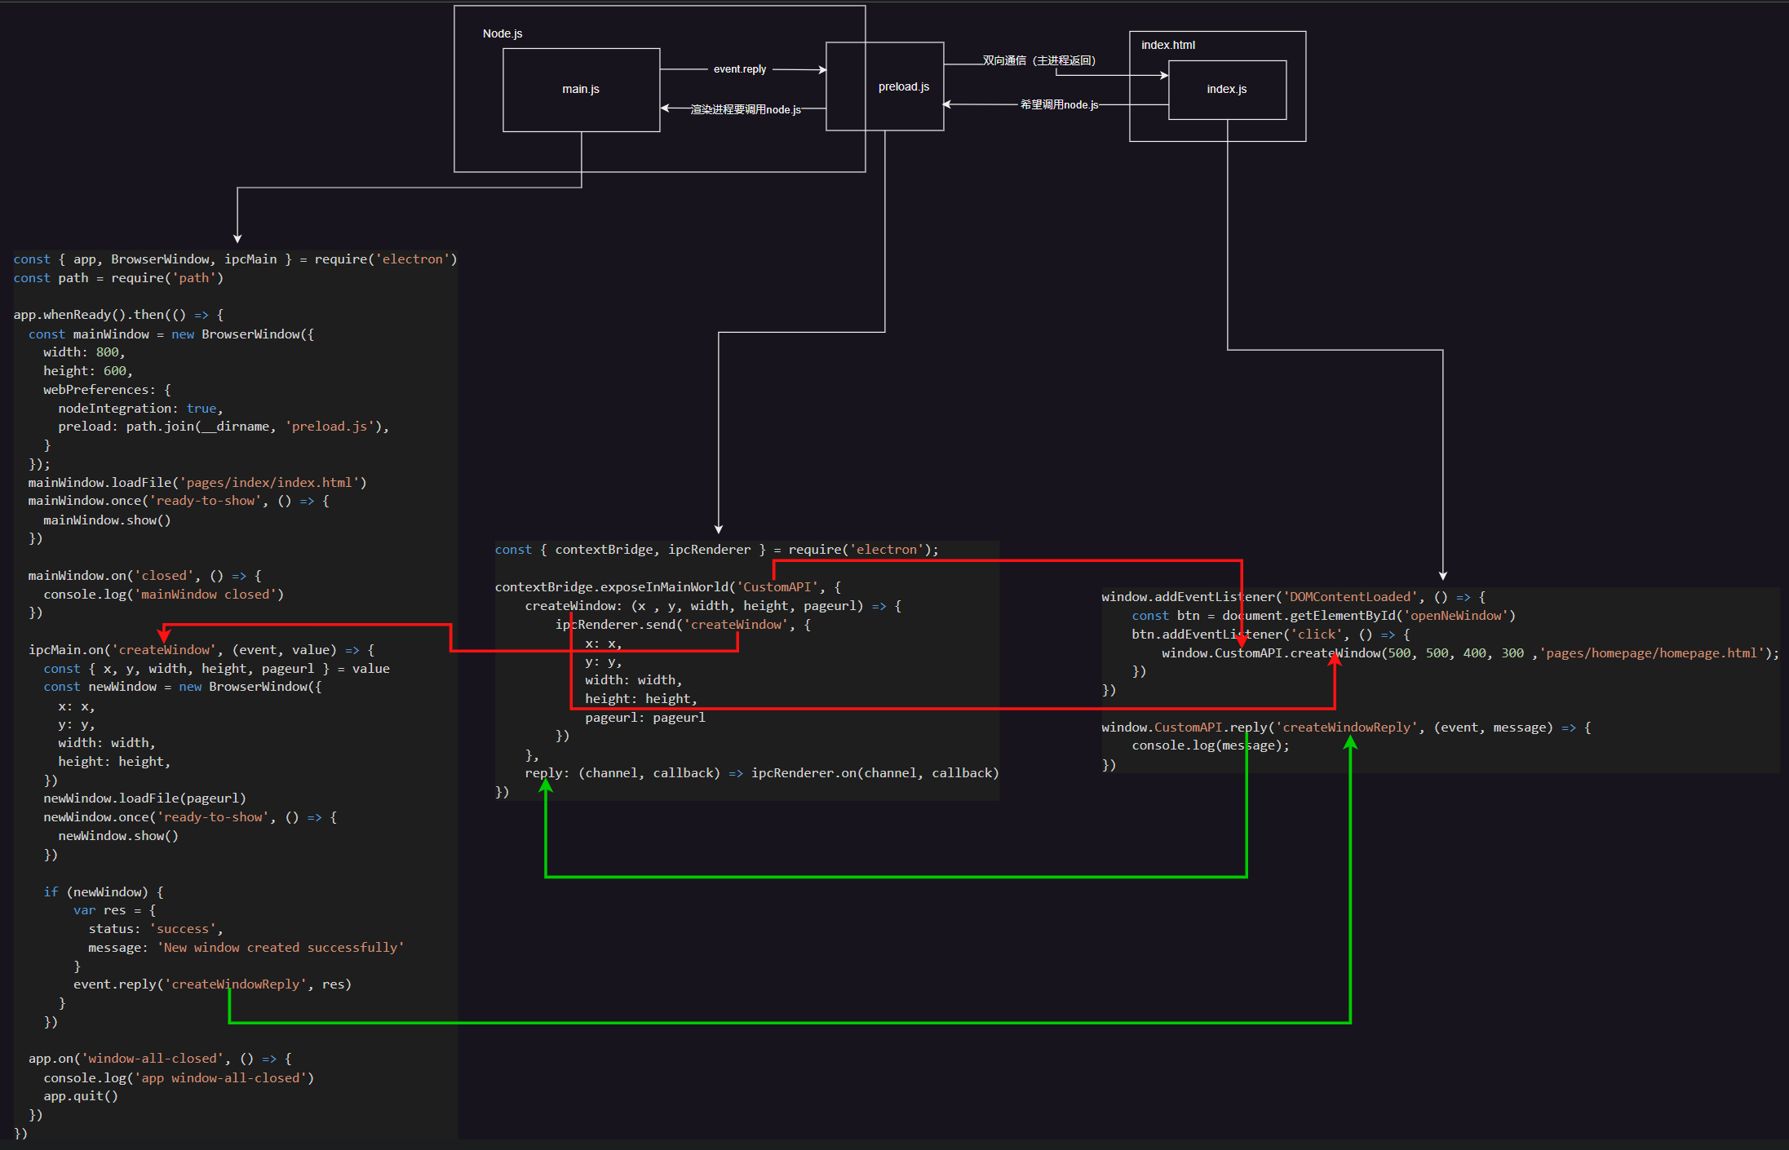Select the main.js box in the diagram
The width and height of the screenshot is (1789, 1150).
pyautogui.click(x=581, y=90)
